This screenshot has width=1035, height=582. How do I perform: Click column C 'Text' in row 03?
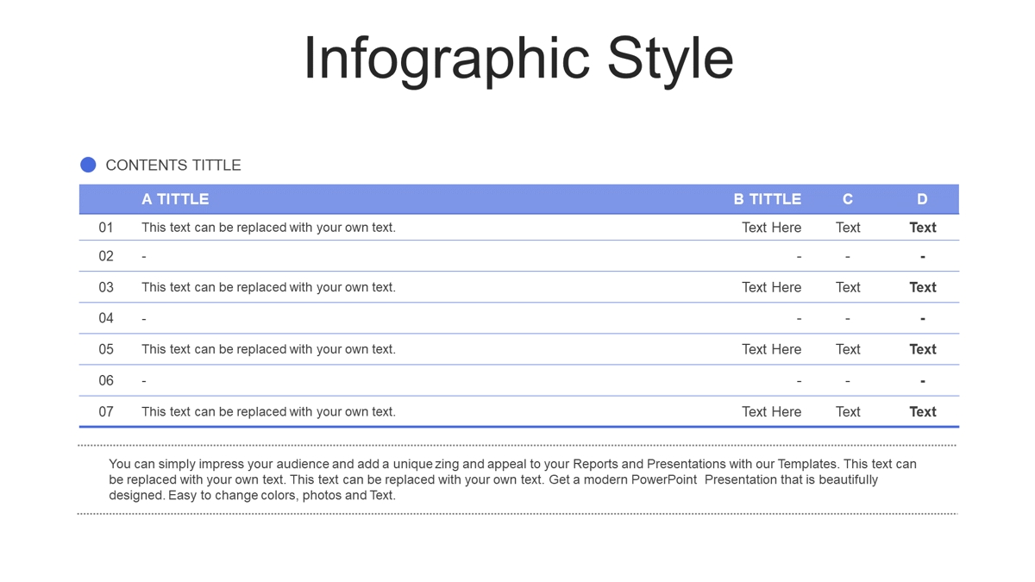(848, 287)
